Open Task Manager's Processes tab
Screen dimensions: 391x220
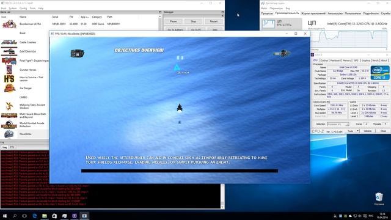pos(267,13)
